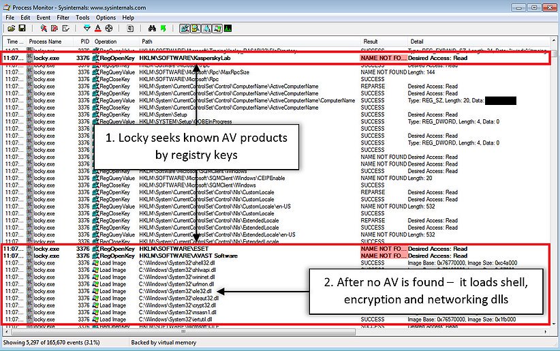The image size is (560, 351).
Task: Select the CEIPEnable RegQueryValue path
Action: pos(212,178)
